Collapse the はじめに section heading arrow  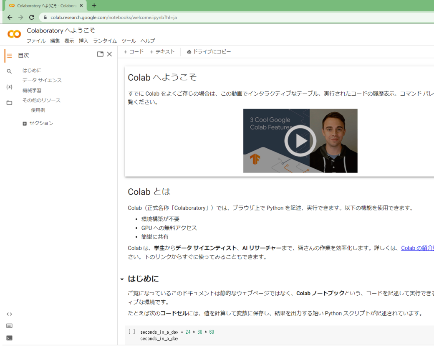point(122,279)
